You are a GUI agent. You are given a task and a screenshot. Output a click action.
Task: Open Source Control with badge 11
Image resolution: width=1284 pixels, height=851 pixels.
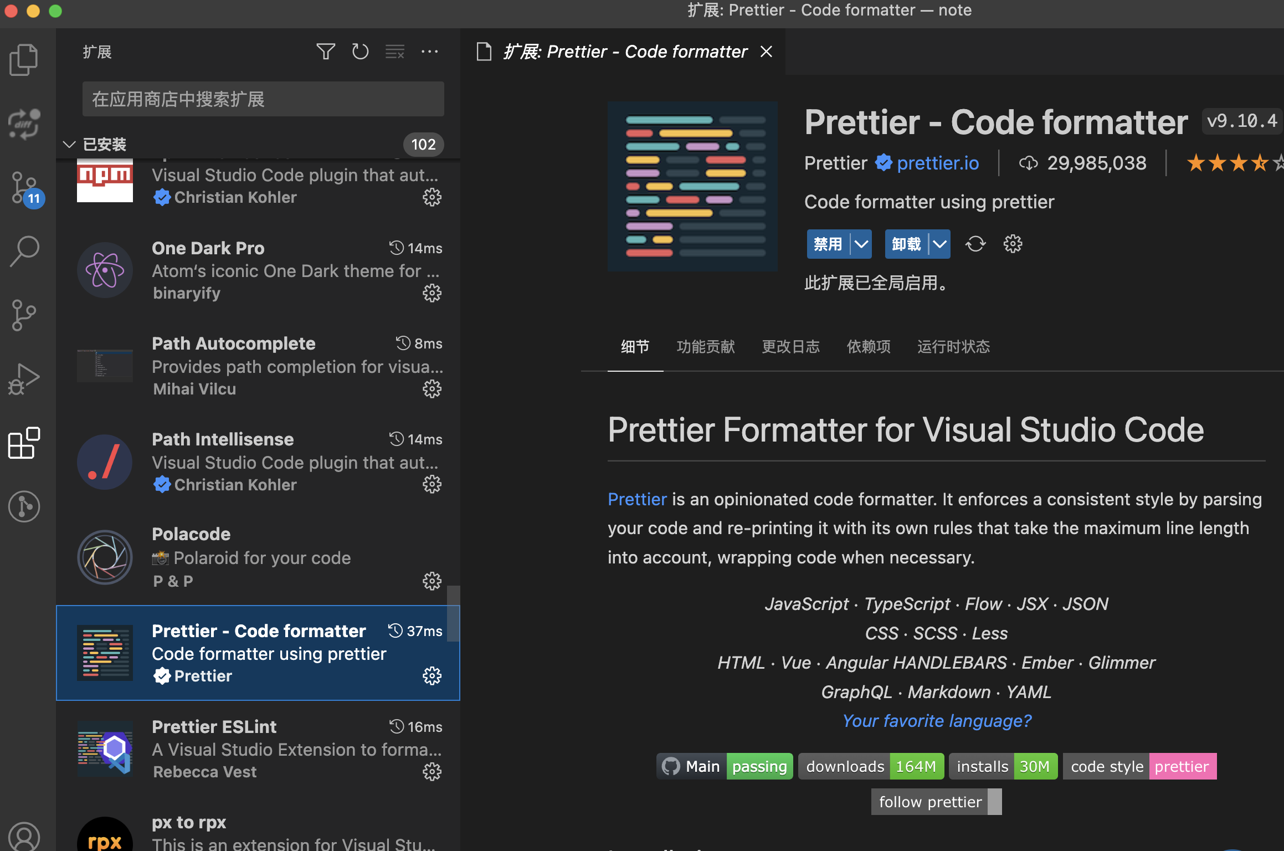pyautogui.click(x=25, y=188)
